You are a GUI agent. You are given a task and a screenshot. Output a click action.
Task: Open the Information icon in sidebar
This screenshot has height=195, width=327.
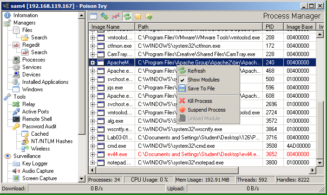(x=7, y=15)
